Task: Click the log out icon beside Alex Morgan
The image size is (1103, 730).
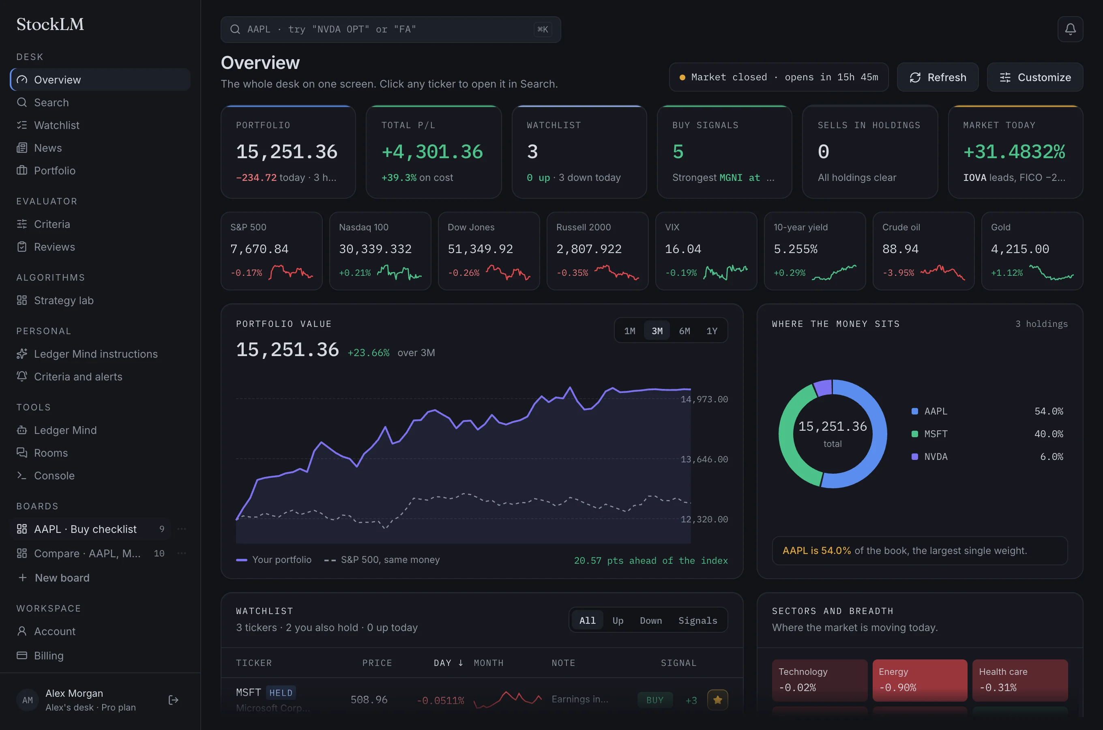Action: [x=173, y=700]
